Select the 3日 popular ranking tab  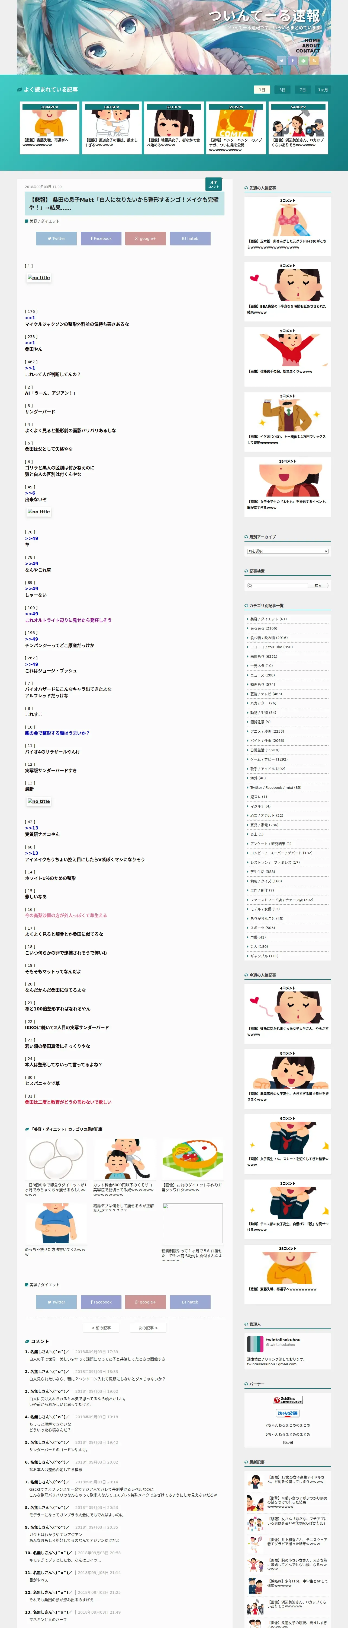click(x=282, y=90)
